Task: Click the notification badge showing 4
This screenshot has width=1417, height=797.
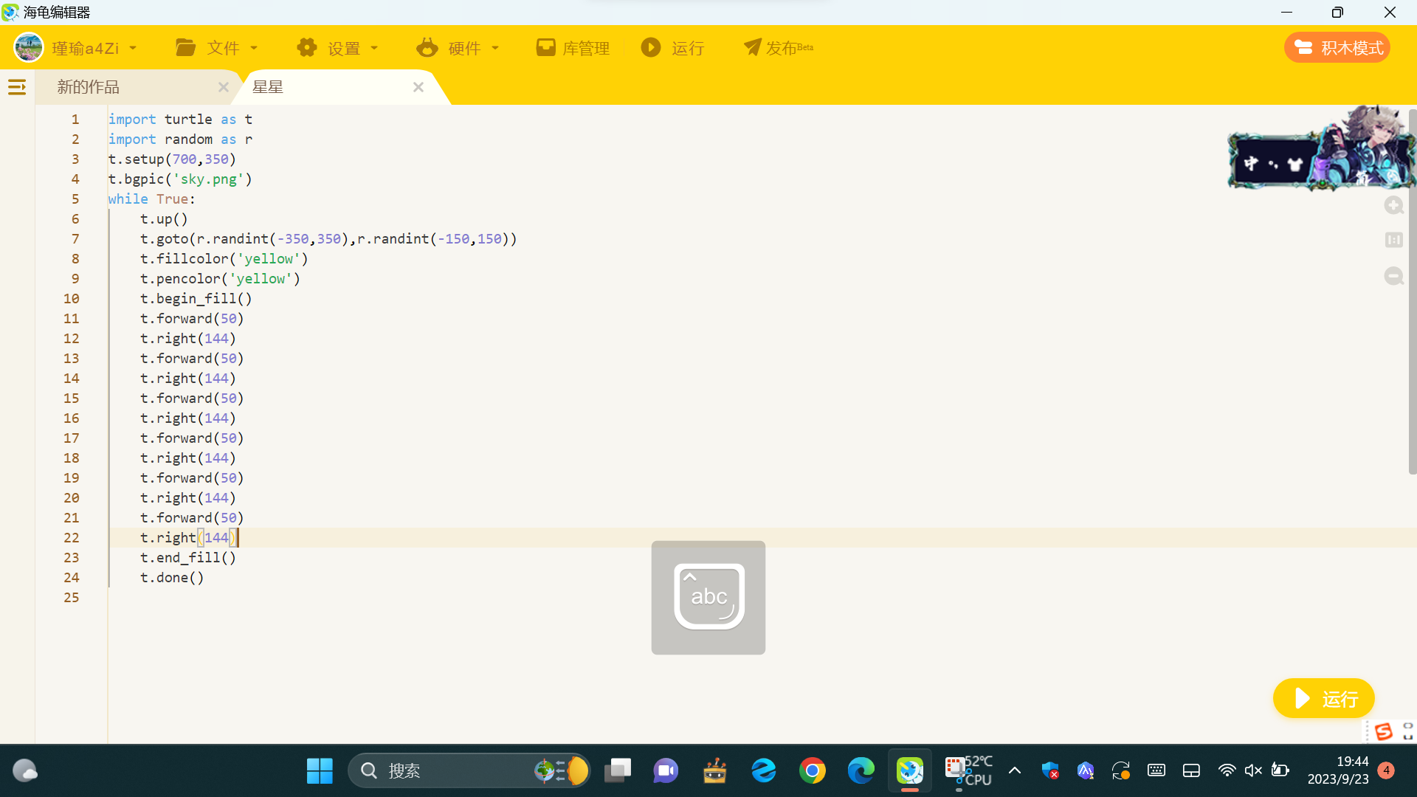Action: pos(1387,770)
